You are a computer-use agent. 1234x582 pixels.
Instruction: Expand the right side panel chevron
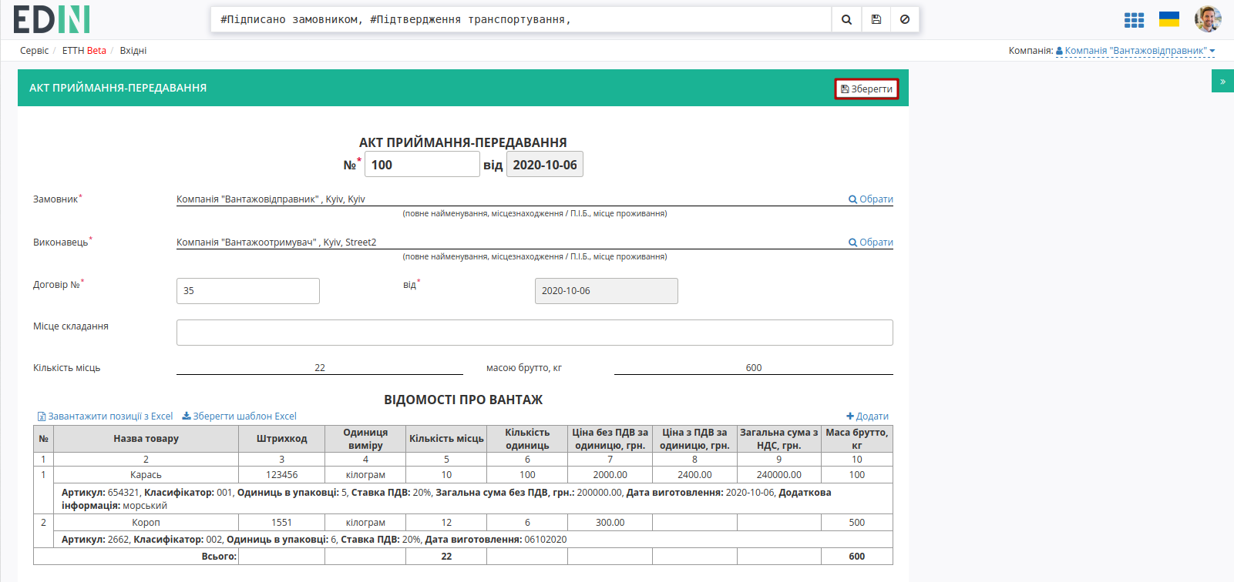(1222, 81)
